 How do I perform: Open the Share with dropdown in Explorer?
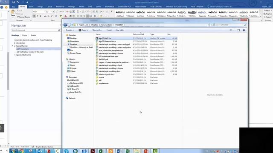[97, 30]
